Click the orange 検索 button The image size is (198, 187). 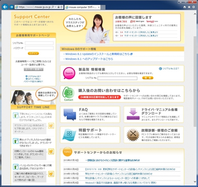(148, 78)
